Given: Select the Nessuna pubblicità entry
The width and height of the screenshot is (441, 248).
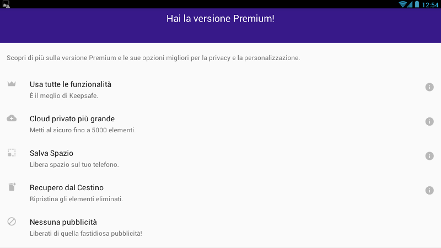Looking at the screenshot, I should point(220,228).
